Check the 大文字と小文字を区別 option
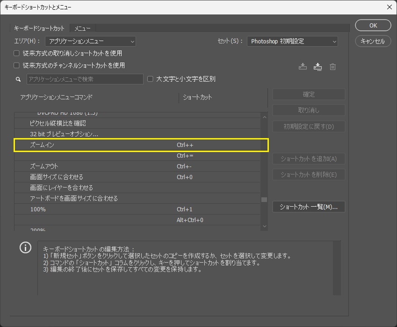This screenshot has height=327, width=397. [150, 79]
